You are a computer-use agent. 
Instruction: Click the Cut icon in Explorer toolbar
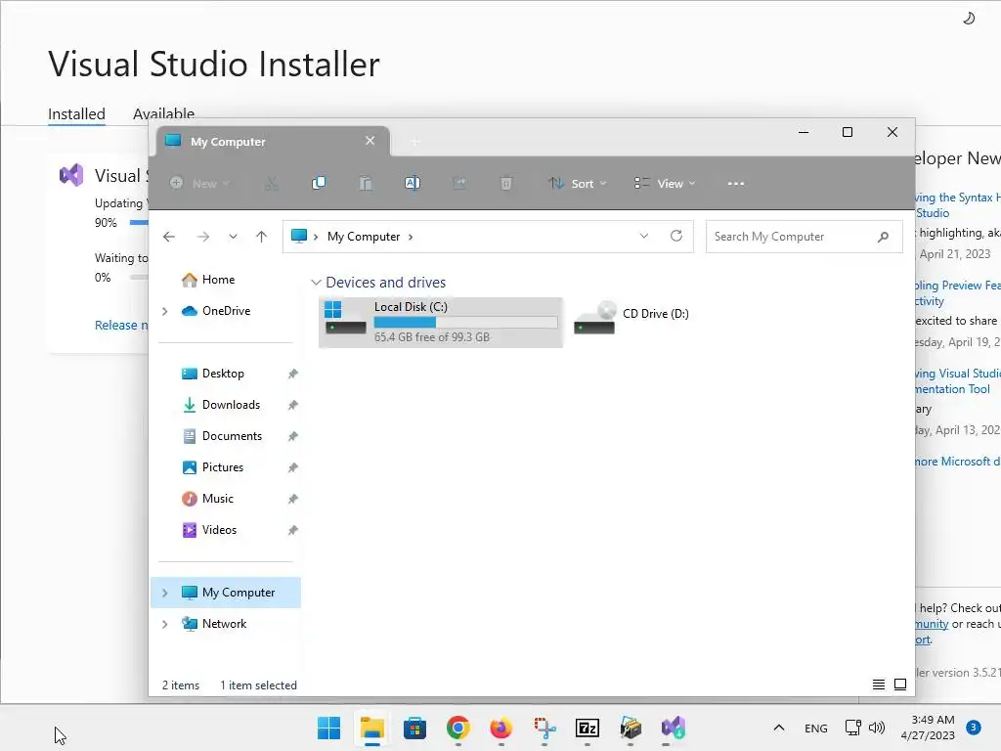point(272,183)
